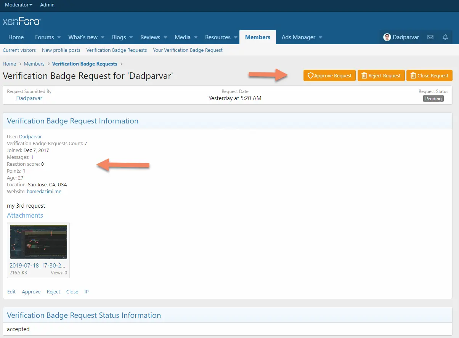
Task: Expand the Forums dropdown arrow
Action: pyautogui.click(x=59, y=37)
